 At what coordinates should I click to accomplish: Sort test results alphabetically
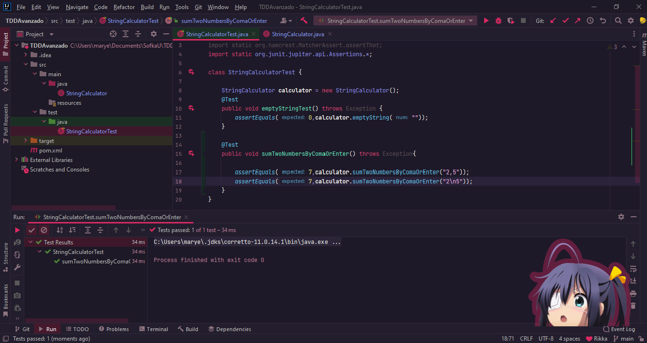[x=59, y=230]
